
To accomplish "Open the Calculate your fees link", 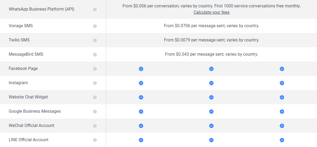I will [212, 12].
